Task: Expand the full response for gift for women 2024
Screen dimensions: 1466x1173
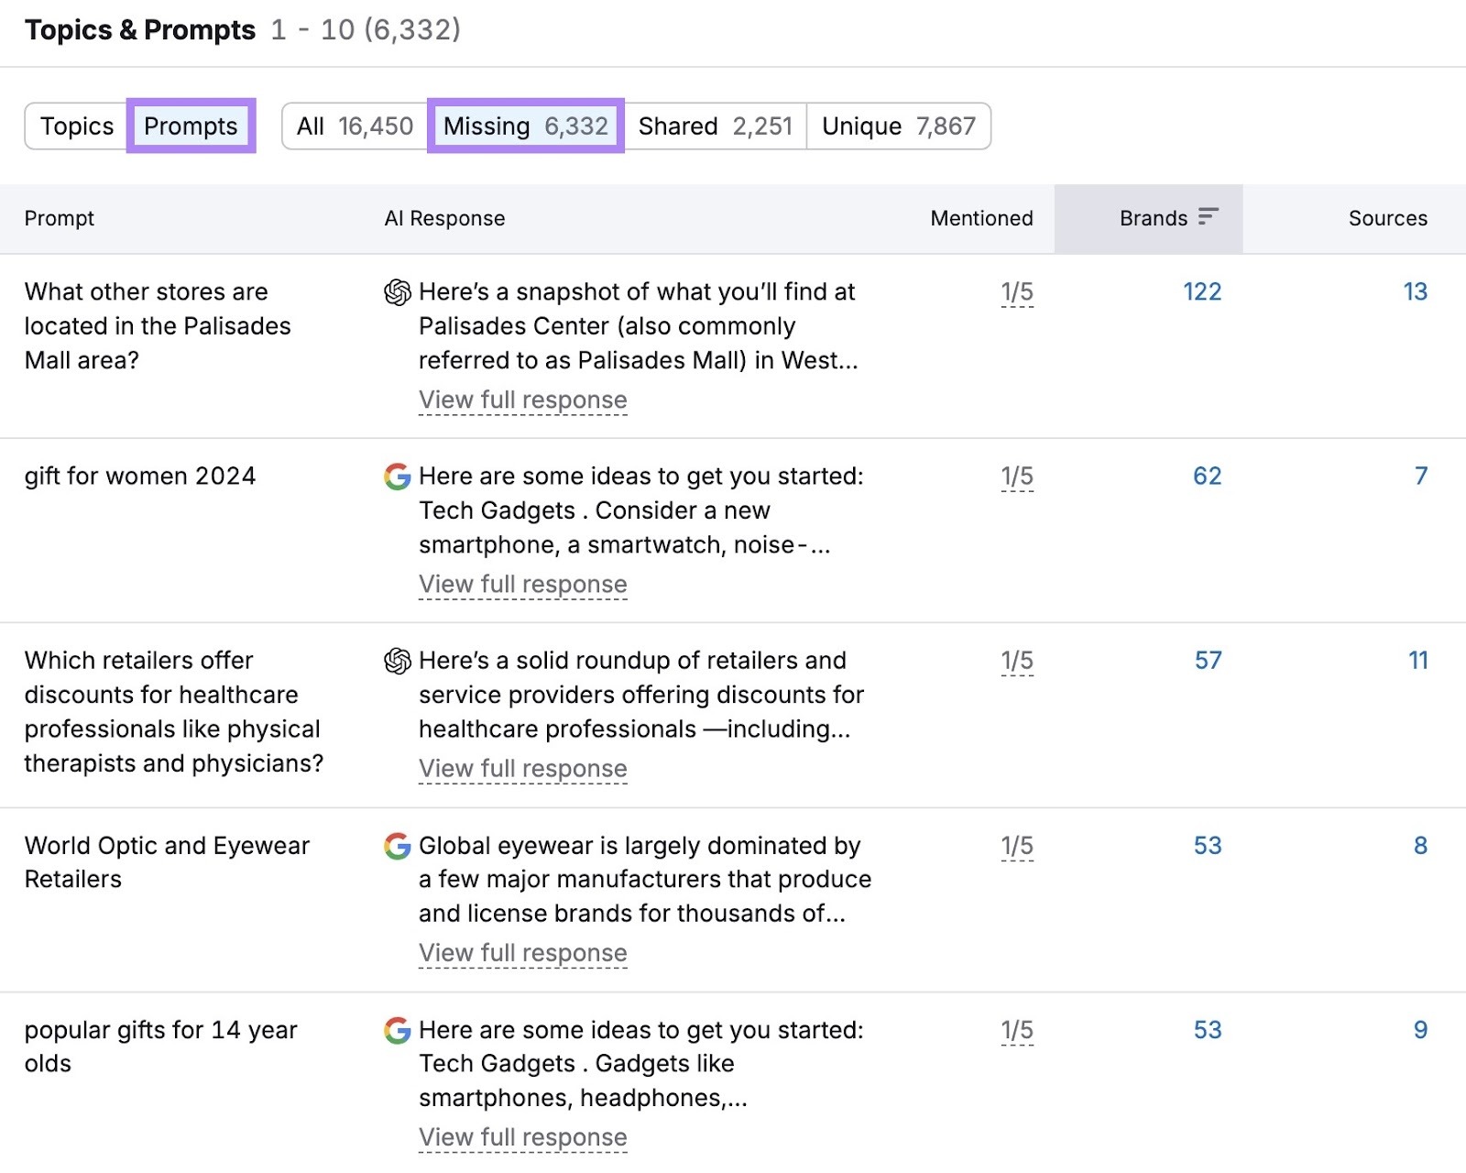Action: coord(522,584)
